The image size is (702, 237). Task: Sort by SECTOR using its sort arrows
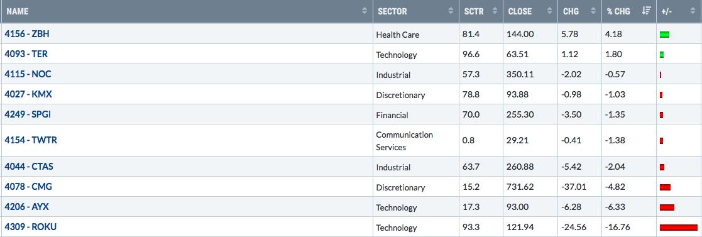[451, 11]
